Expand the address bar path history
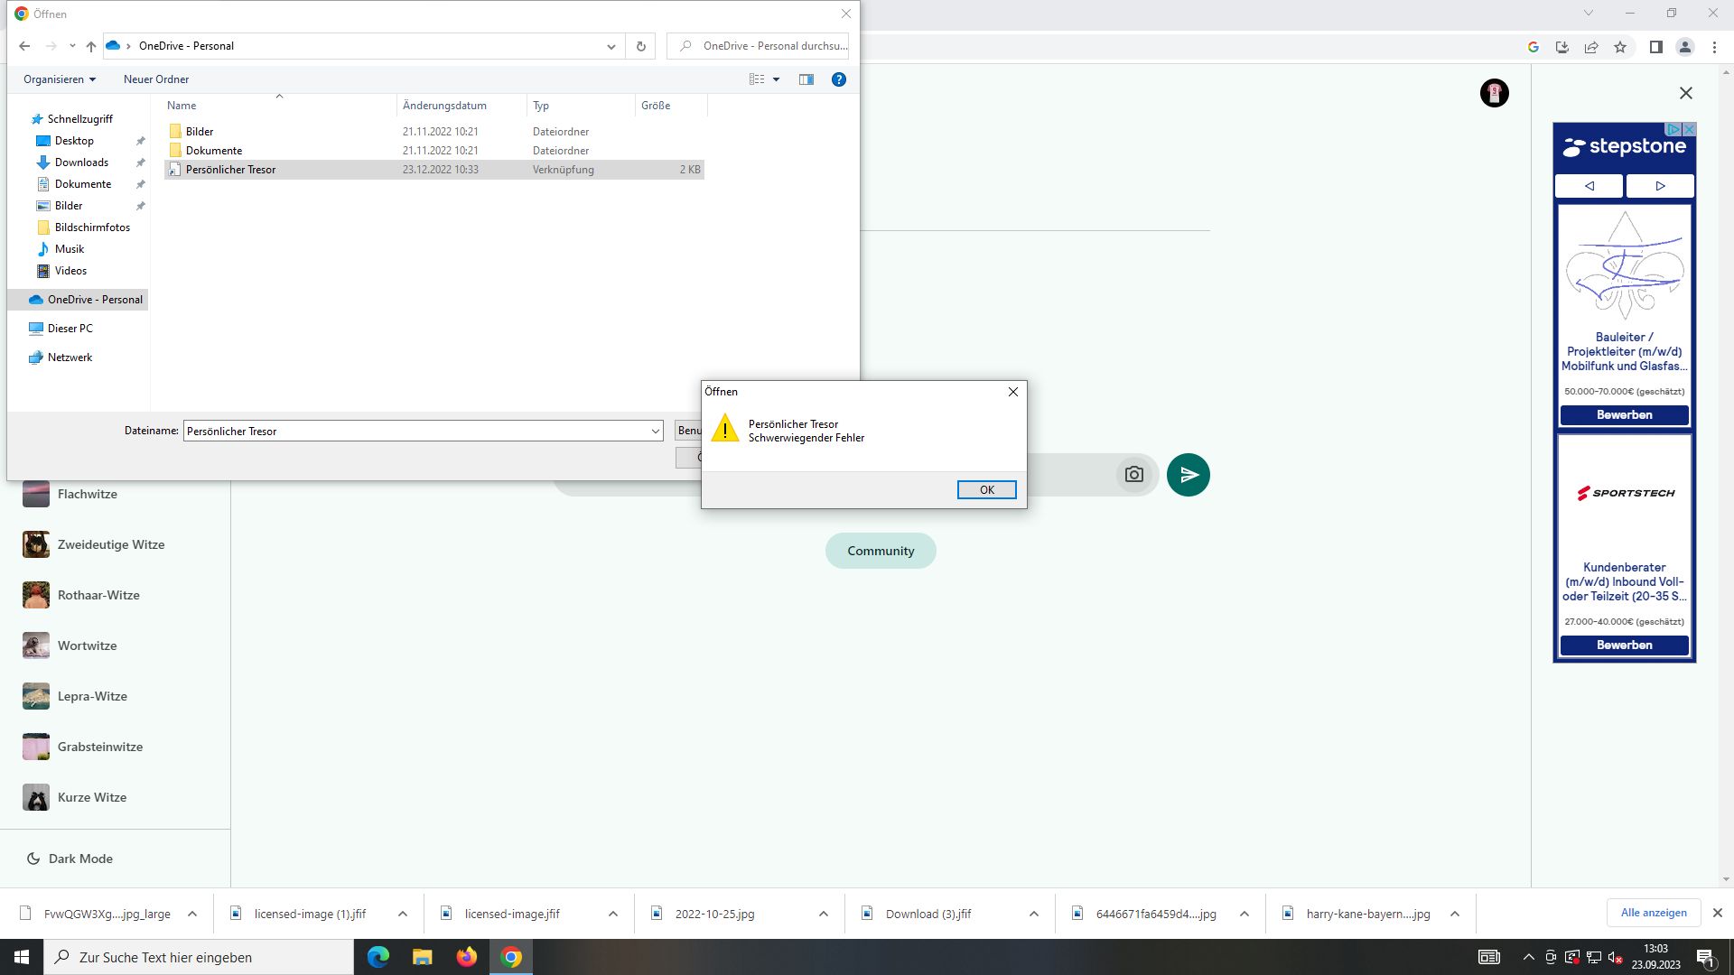The image size is (1734, 975). click(611, 46)
